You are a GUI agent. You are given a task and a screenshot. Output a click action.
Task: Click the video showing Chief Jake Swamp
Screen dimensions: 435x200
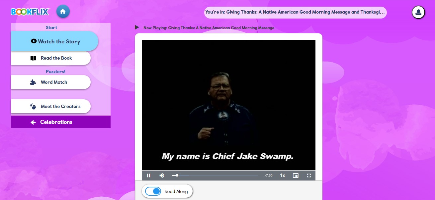[228, 105]
